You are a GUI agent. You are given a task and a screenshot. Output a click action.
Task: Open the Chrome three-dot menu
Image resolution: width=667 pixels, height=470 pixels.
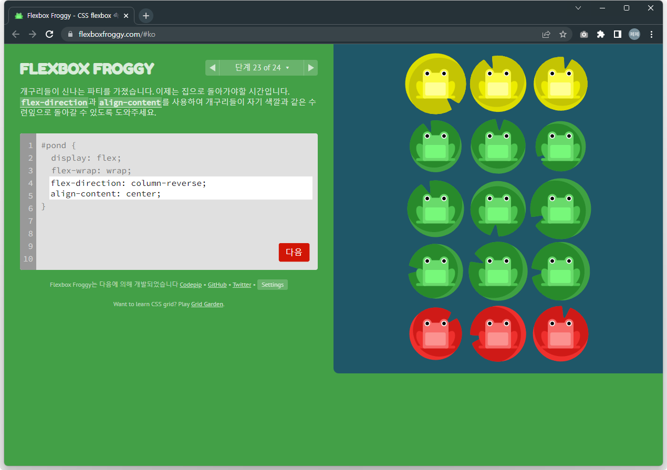point(652,34)
